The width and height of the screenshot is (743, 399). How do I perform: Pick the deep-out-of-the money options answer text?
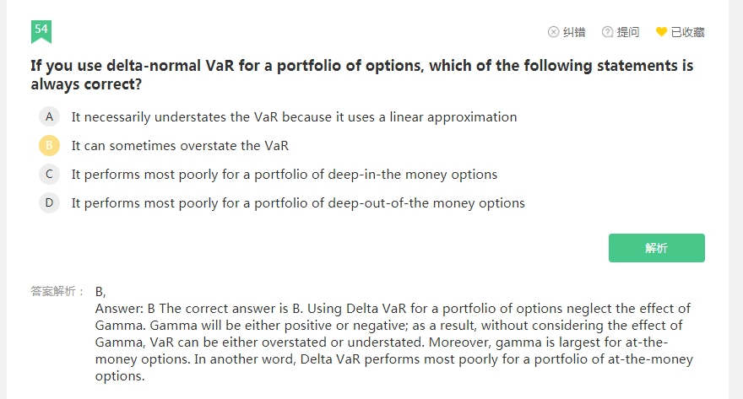tap(298, 202)
